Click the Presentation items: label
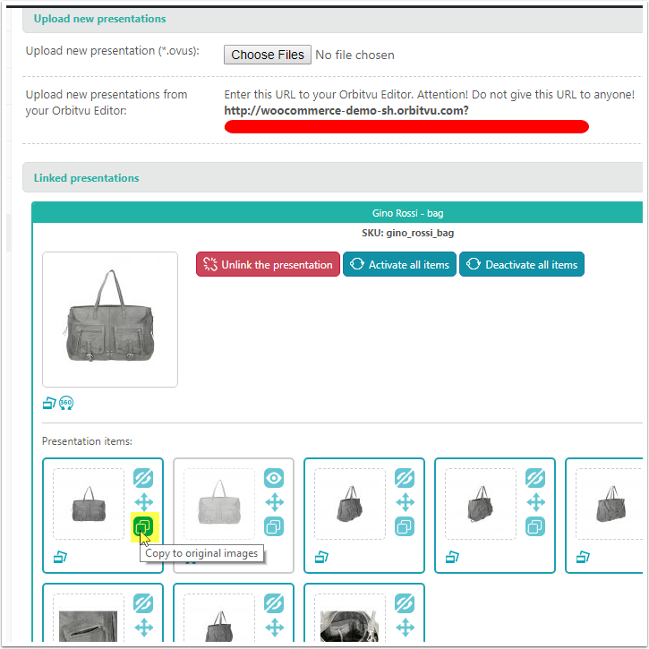The image size is (649, 649). point(87,441)
